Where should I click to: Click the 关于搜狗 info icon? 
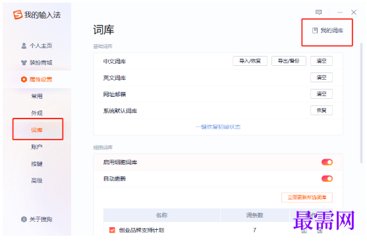[24, 219]
